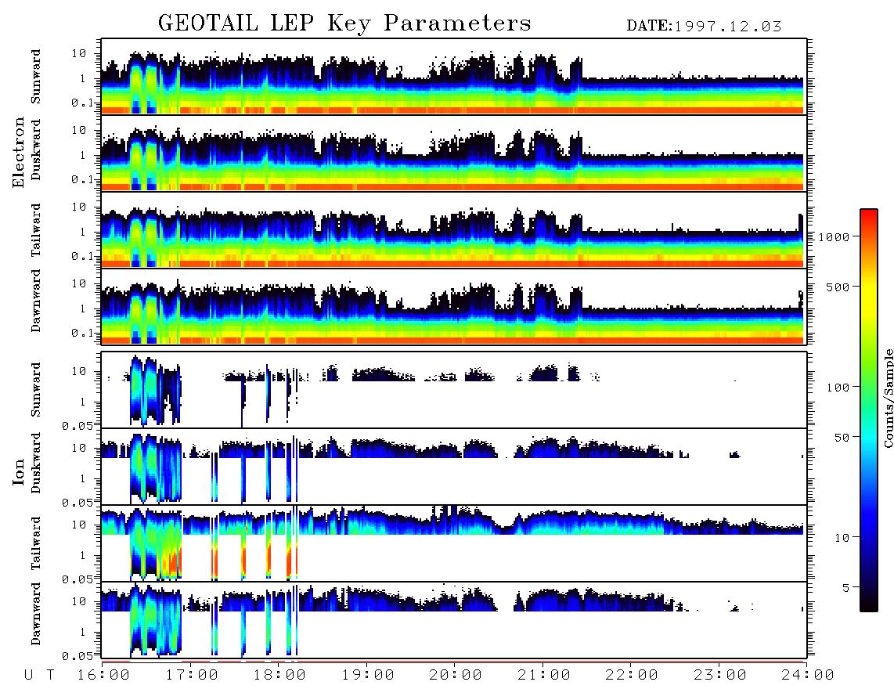Click the 50 colorbar tick value
This screenshot has height=689, width=894.
click(x=842, y=438)
